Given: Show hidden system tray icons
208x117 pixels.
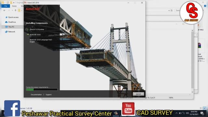Looking at the screenshot, I should pos(176,113).
